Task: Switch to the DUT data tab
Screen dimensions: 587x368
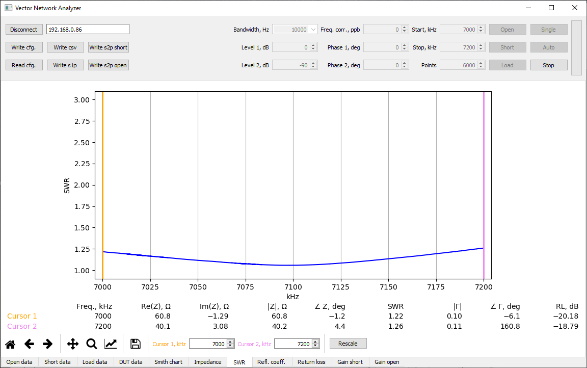Action: click(130, 362)
